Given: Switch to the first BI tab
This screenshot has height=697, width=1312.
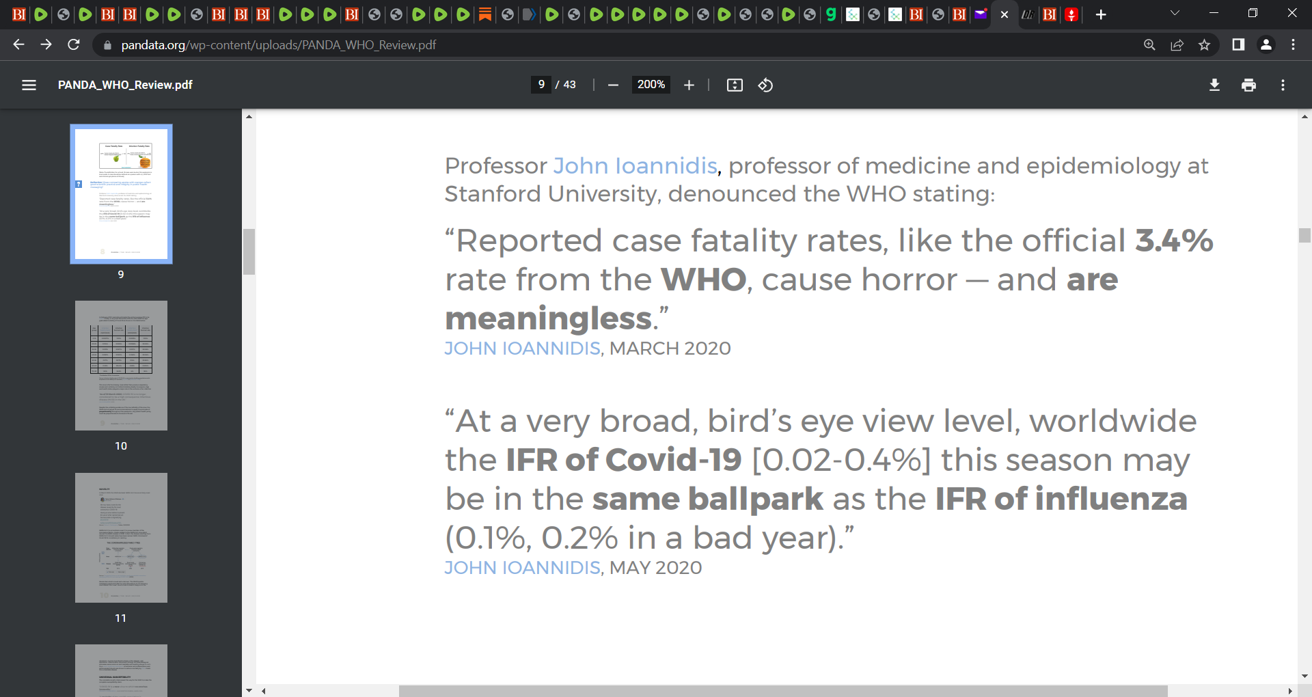Looking at the screenshot, I should coord(19,14).
